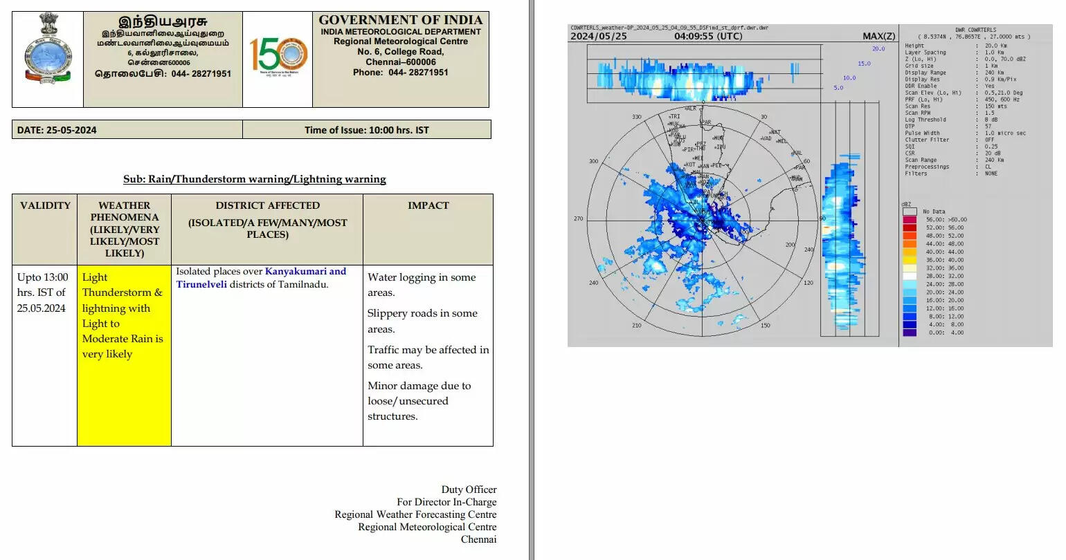1066x560 pixels.
Task: Click the IMPACT column header
Action: 428,205
